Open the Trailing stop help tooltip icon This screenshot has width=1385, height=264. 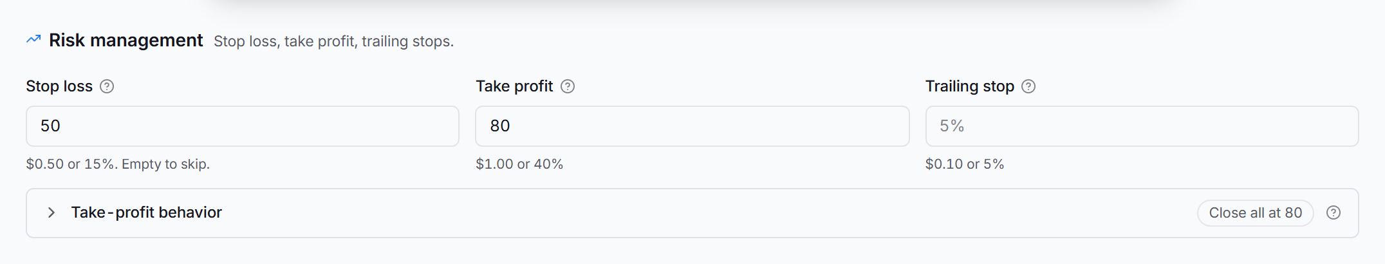(x=1028, y=86)
